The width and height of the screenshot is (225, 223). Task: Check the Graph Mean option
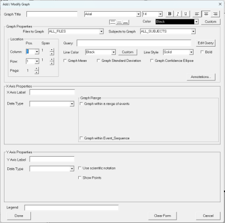(65, 61)
